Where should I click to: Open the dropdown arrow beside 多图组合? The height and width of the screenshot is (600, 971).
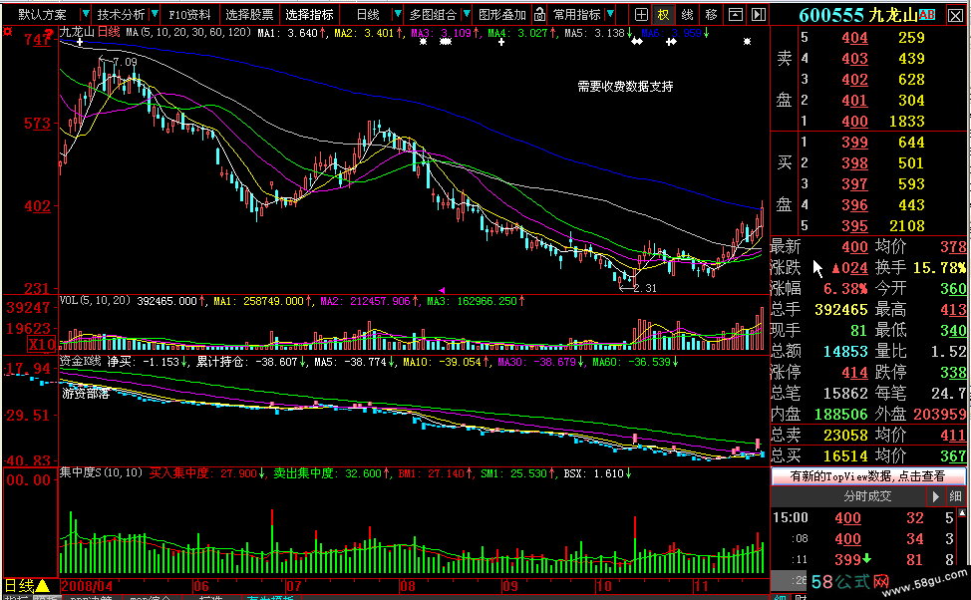466,14
